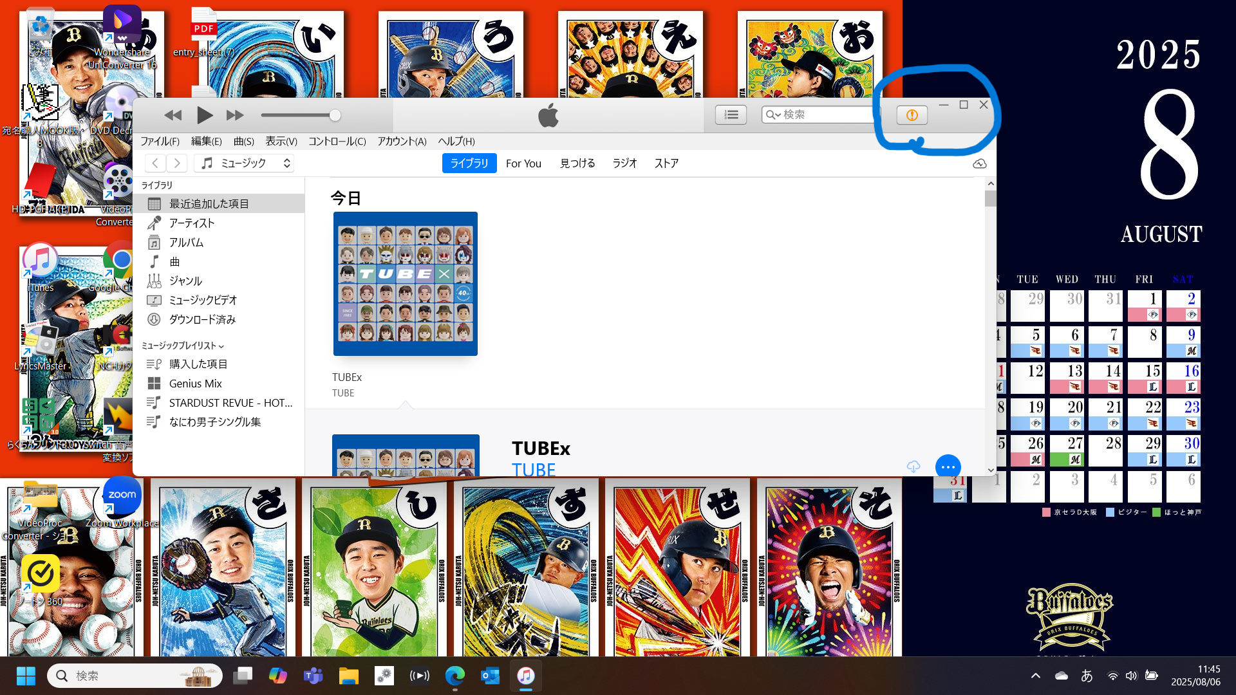Screen dimensions: 1236x695
Task: Rewind to the previous track
Action: point(173,115)
